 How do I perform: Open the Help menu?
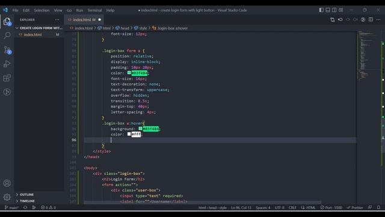pyautogui.click(x=110, y=10)
